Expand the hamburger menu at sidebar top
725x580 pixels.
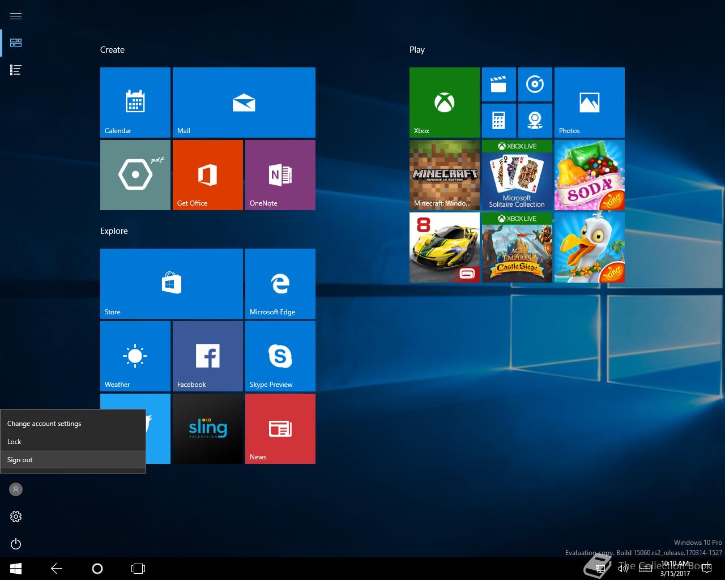16,16
